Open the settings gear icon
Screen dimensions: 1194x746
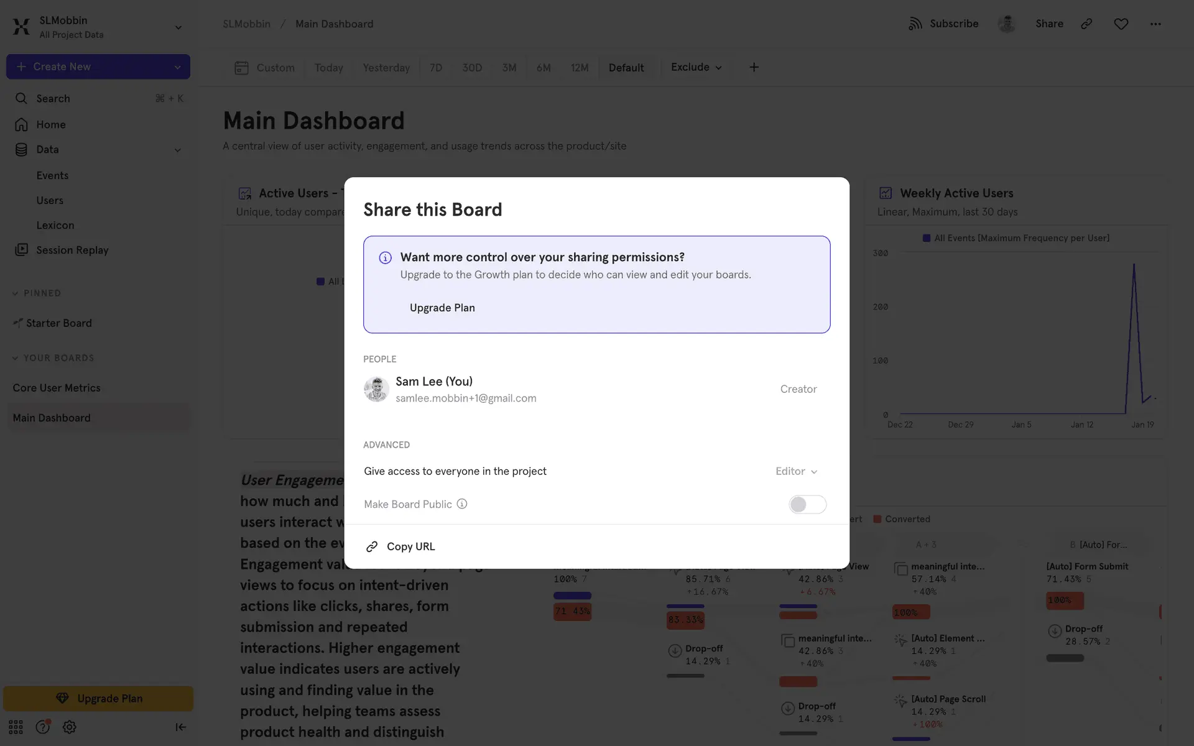point(69,727)
